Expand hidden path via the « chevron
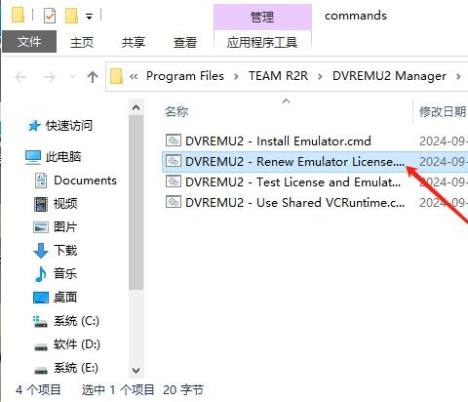This screenshot has height=402, width=468. 134,77
